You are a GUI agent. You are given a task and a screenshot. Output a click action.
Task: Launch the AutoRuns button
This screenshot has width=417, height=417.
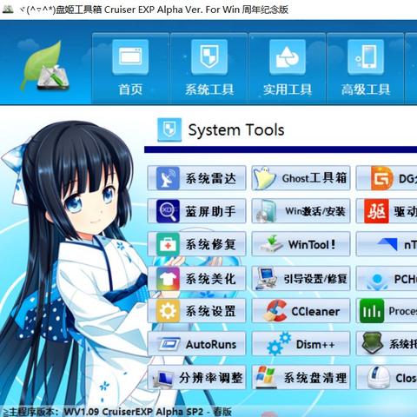pos(196,344)
